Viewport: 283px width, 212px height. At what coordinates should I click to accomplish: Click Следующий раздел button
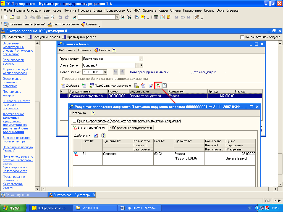44,37
